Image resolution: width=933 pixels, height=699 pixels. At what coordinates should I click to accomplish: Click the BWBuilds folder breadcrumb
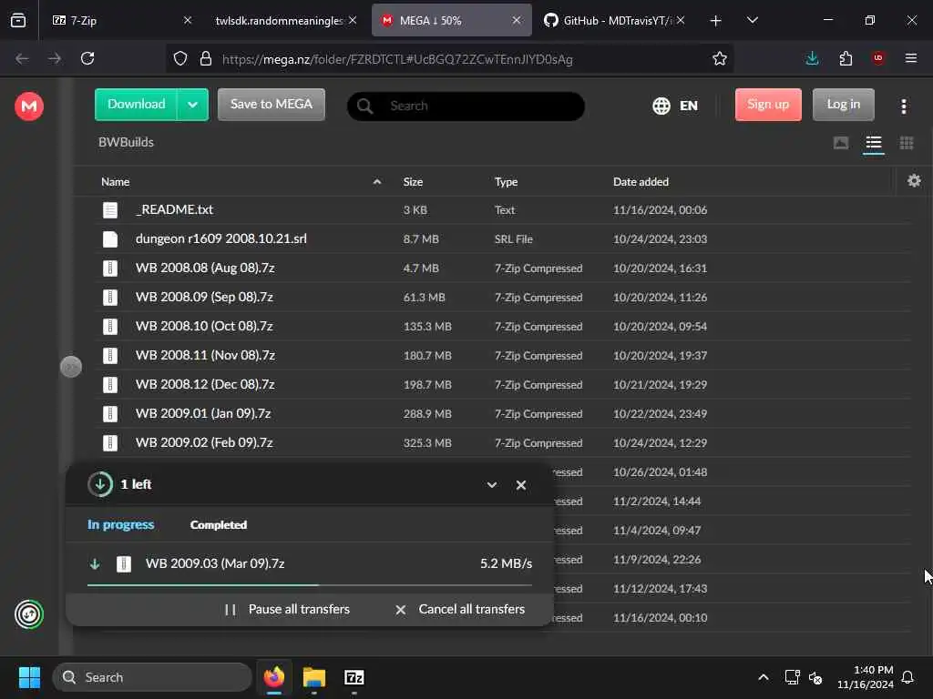(126, 142)
